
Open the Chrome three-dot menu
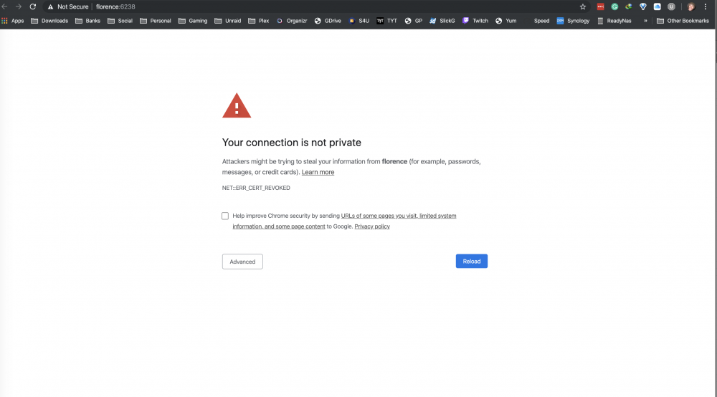706,7
